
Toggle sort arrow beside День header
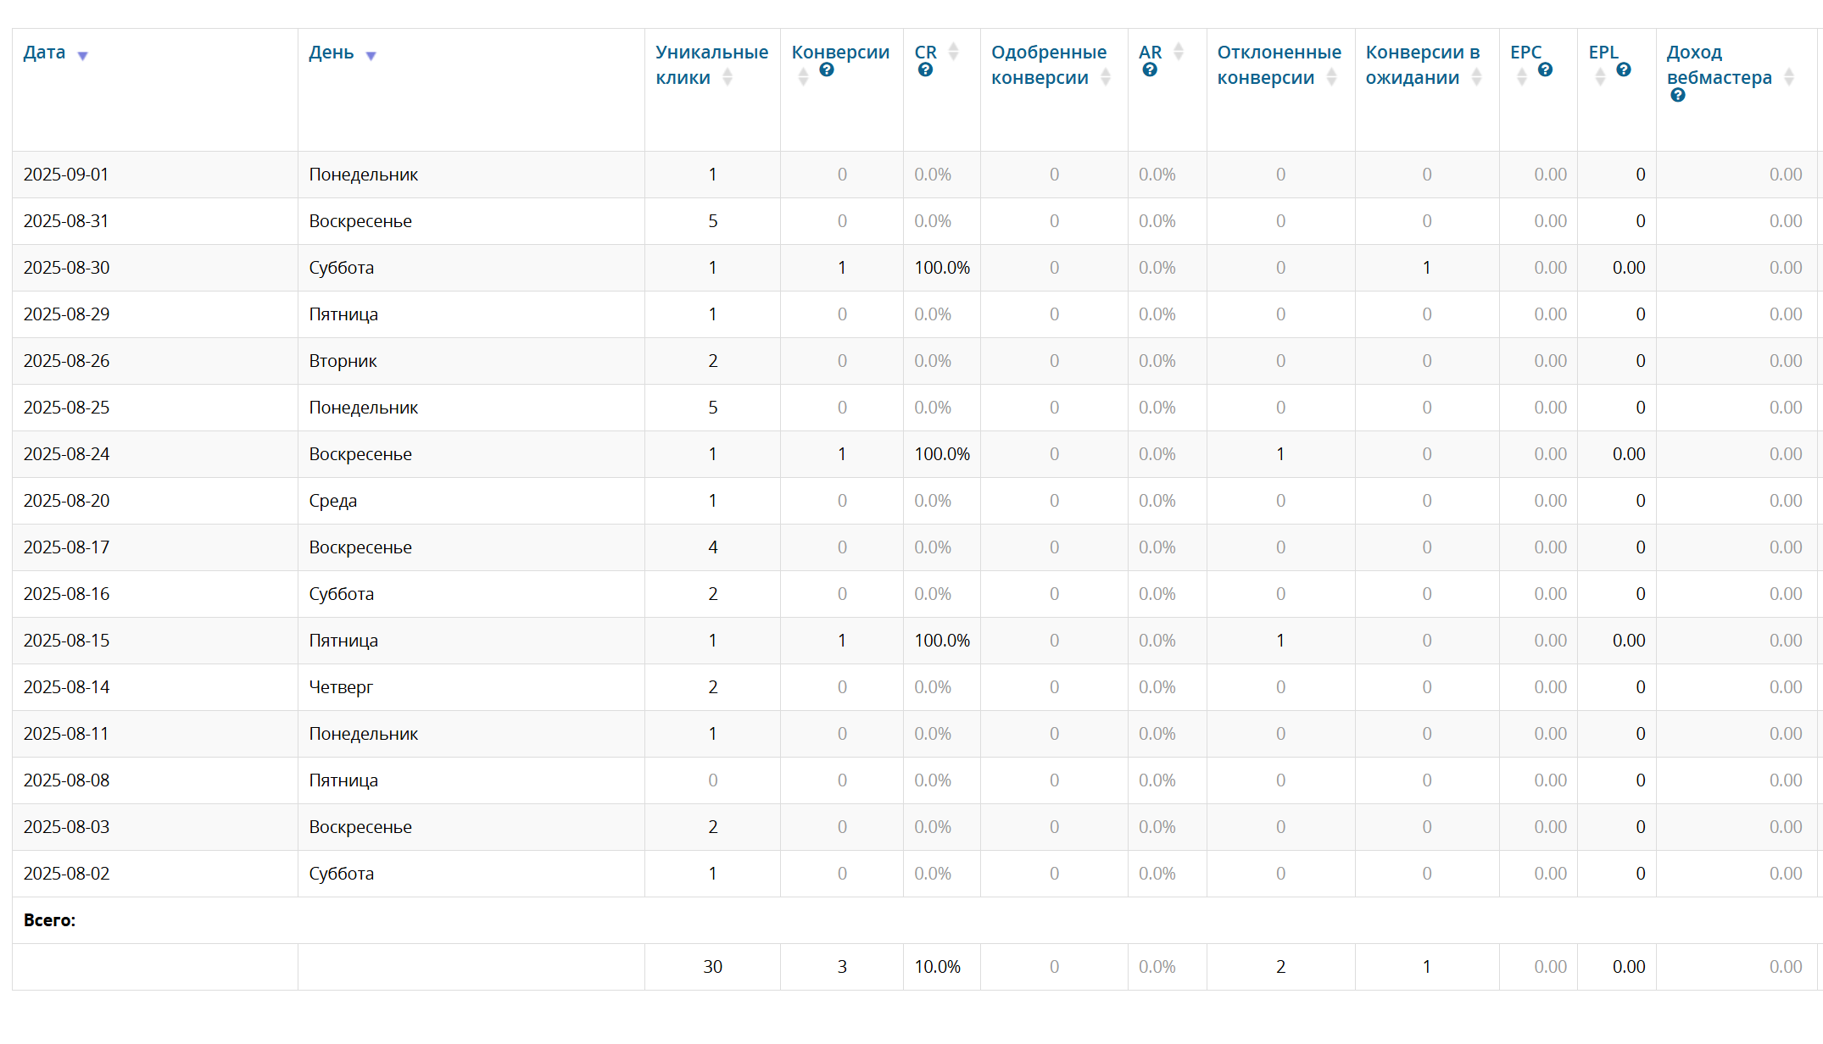(371, 56)
